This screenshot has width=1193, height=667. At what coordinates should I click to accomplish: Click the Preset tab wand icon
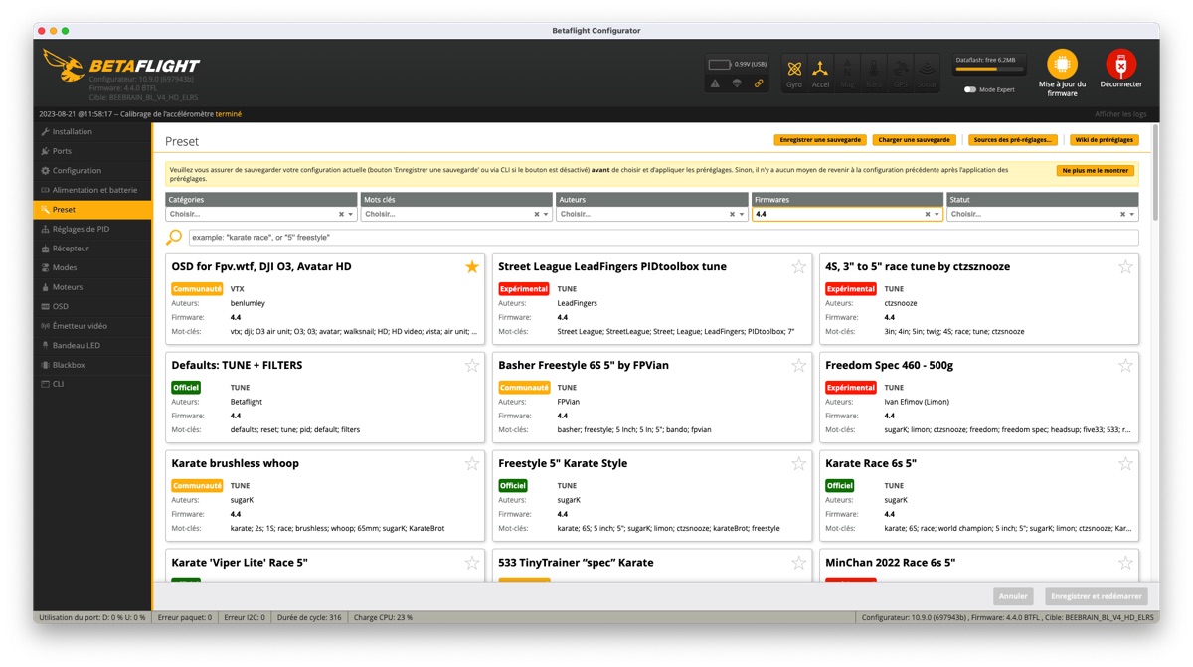pos(45,210)
